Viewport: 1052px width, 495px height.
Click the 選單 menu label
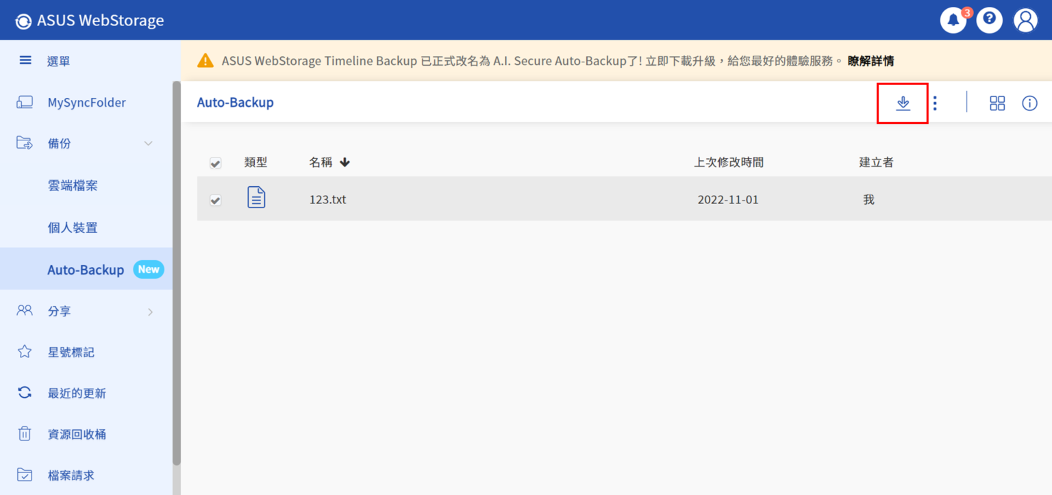point(59,61)
